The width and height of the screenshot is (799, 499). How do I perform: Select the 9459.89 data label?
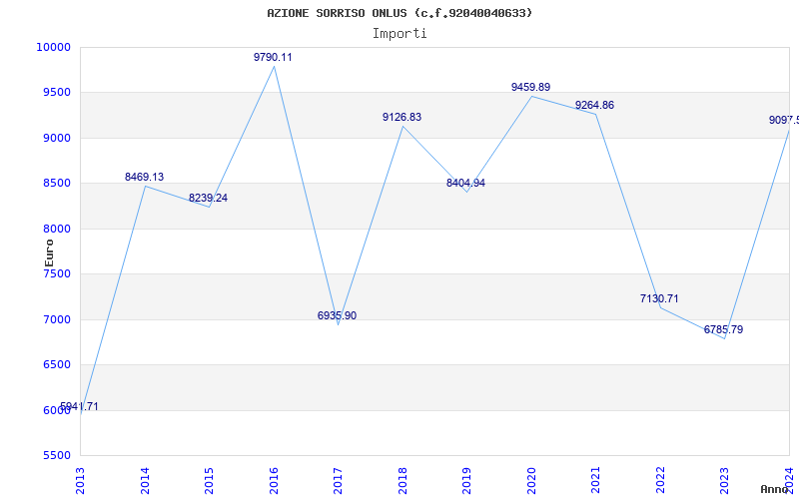531,87
